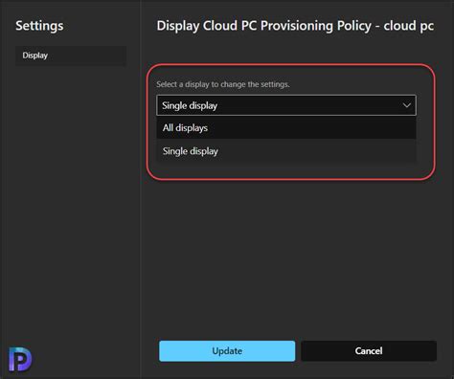Collapse dropdown using the chevron arrow
The width and height of the screenshot is (454, 379).
tap(406, 105)
